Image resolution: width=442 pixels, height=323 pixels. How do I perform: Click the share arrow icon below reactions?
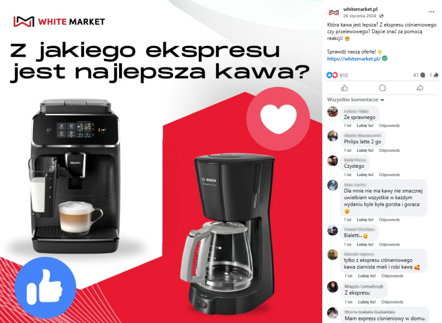pos(420,88)
